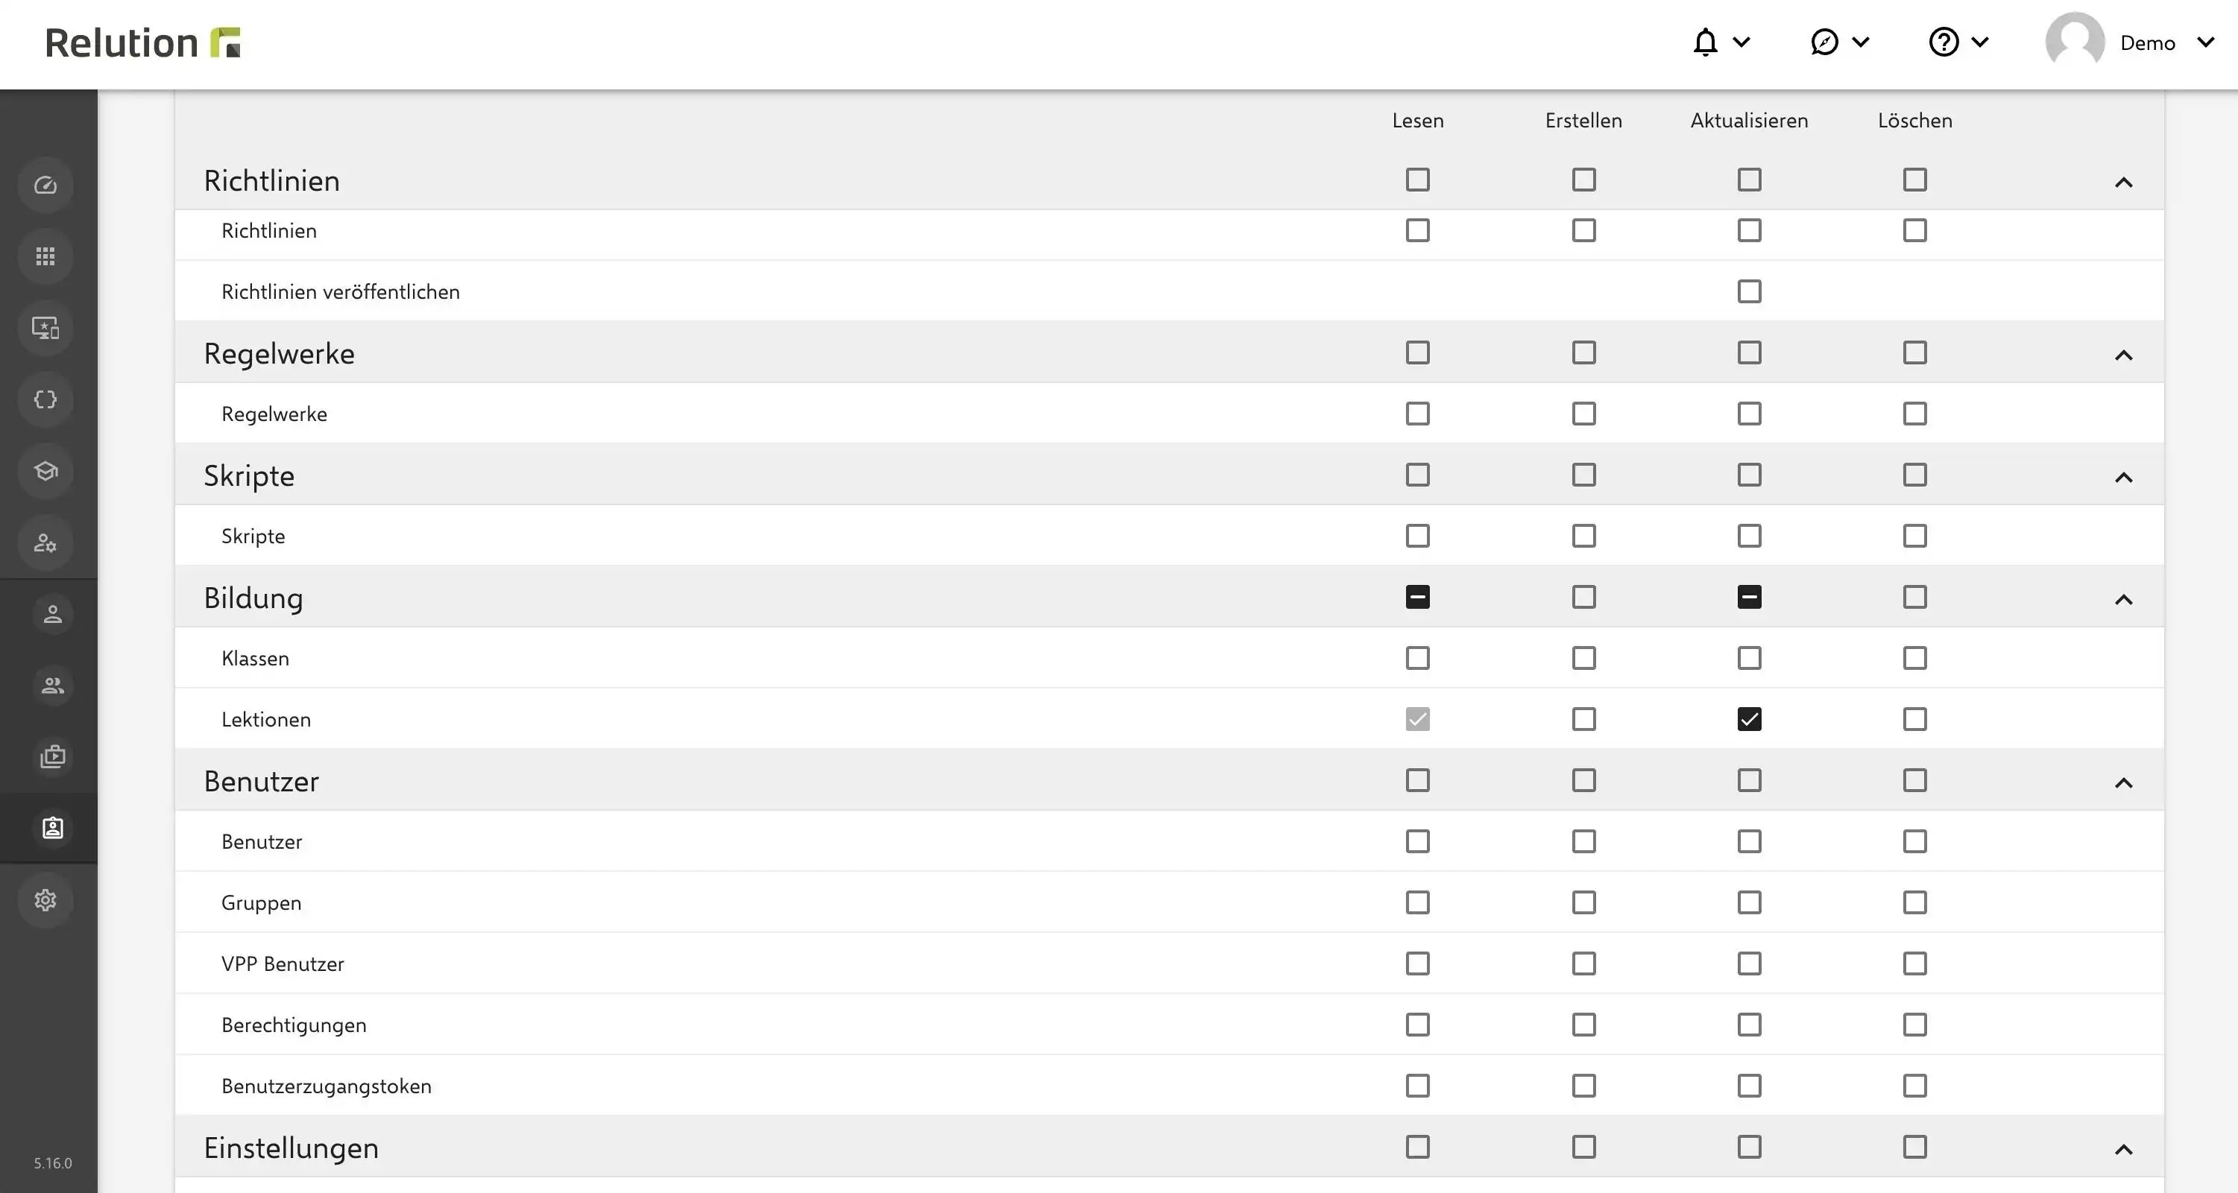Open the dashboard gauge icon in sidebar

tap(45, 185)
